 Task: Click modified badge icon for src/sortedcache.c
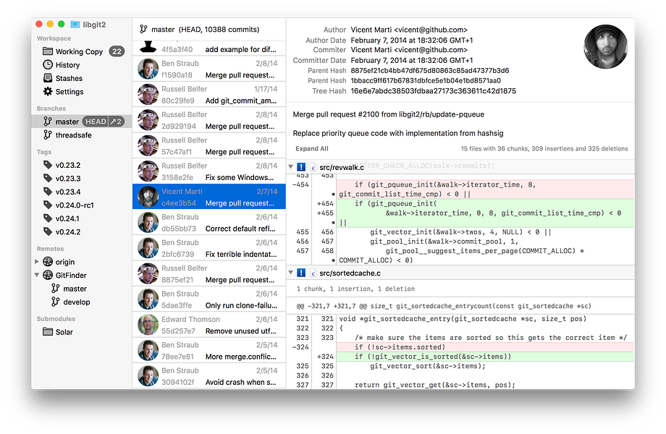click(300, 273)
